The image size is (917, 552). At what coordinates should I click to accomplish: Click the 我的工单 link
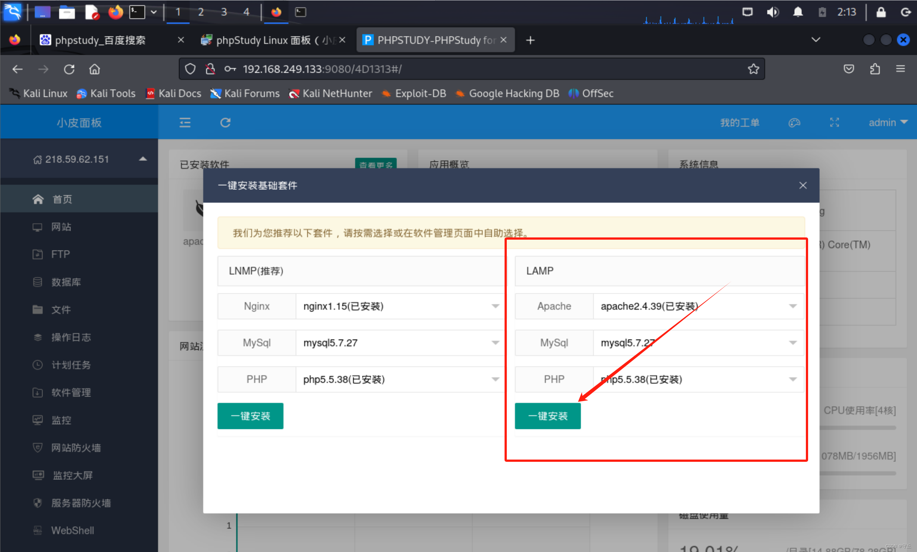pyautogui.click(x=739, y=123)
